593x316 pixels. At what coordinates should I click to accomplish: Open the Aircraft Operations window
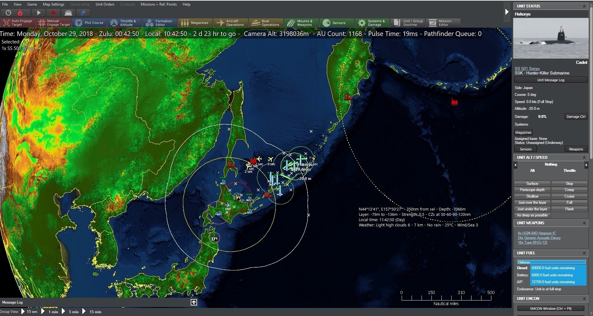pyautogui.click(x=230, y=23)
